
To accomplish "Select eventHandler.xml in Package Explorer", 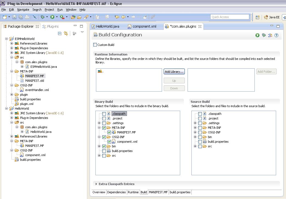I will pos(37,90).
